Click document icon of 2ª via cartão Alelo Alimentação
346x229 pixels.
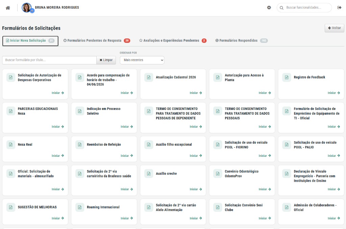[149, 207]
